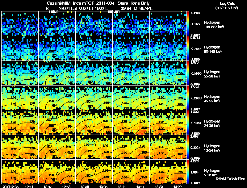
Task: Click the B-field Particle Flow label
Action: point(231,178)
